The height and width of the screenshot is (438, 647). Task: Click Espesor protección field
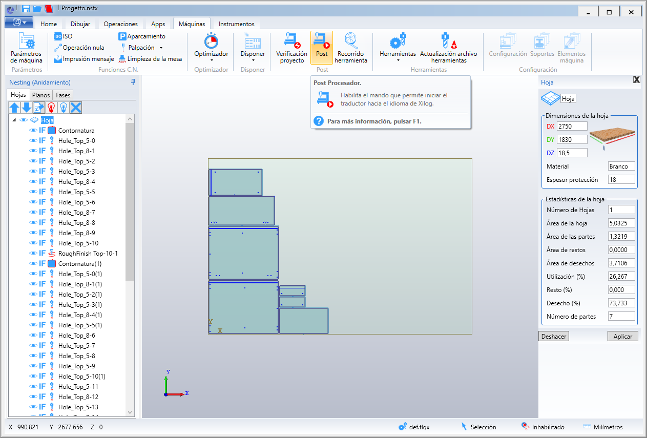click(x=621, y=180)
